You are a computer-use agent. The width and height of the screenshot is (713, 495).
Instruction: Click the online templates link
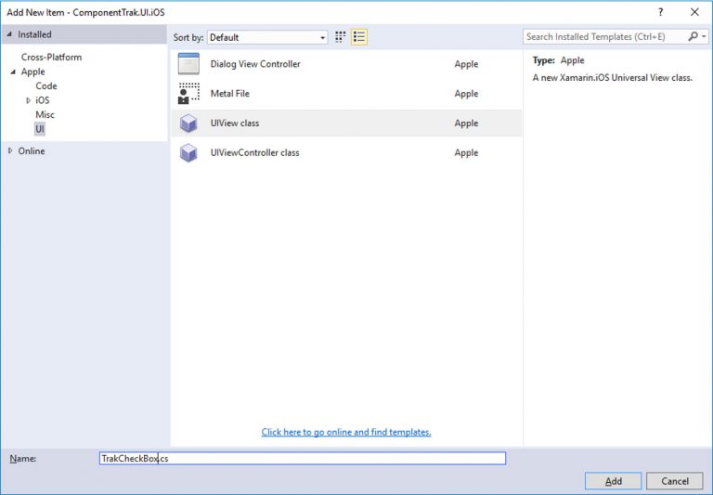point(346,432)
